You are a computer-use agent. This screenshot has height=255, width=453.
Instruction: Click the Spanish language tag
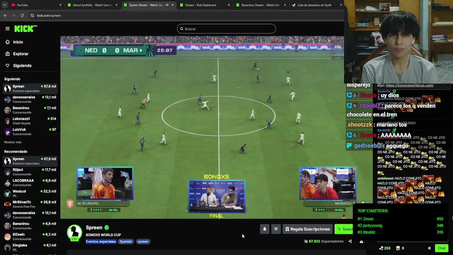pos(126,242)
